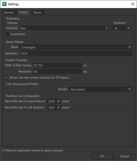
Task: Click the 'Color Management Profiles' group label
Action: pyautogui.click(x=22, y=84)
